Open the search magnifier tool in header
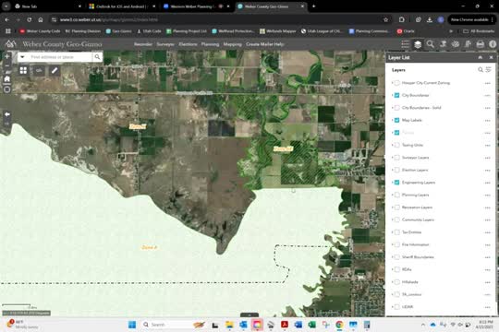The image size is (499, 332). click(431, 44)
